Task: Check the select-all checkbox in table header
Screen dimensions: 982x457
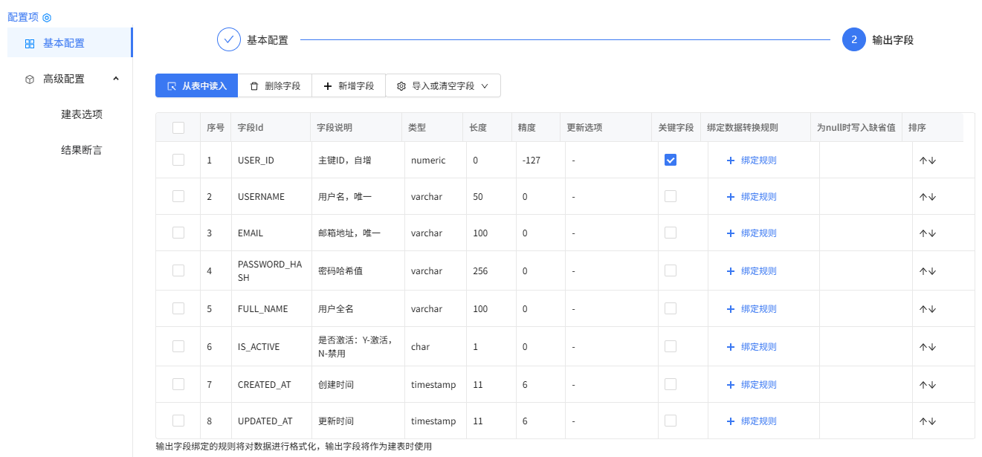Action: click(177, 127)
